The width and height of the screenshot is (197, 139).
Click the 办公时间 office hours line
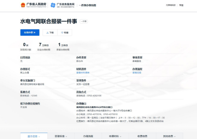pyautogui.click(x=120, y=118)
